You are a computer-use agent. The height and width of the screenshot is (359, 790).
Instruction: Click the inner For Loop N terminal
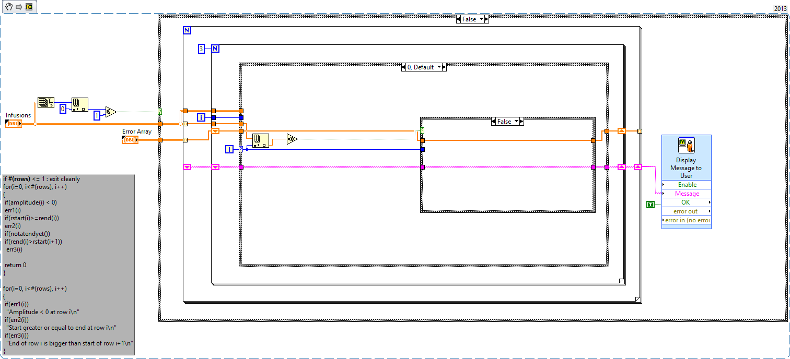click(x=215, y=49)
